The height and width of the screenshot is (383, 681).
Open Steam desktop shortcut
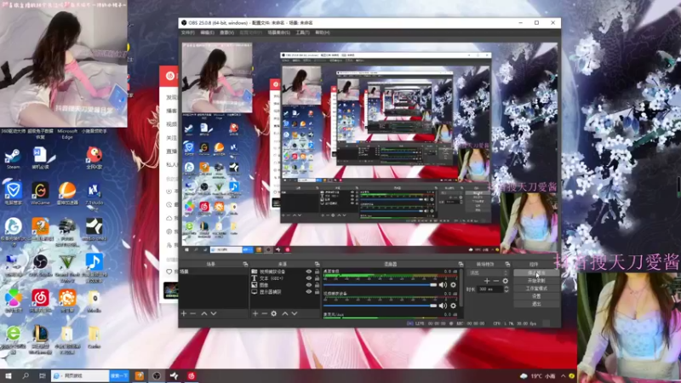(x=13, y=158)
